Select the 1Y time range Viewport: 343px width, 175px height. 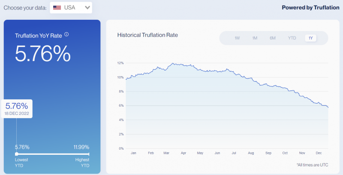click(x=310, y=38)
